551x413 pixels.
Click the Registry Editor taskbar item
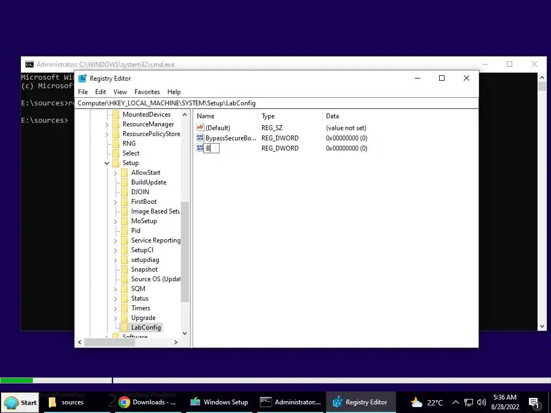tap(361, 402)
